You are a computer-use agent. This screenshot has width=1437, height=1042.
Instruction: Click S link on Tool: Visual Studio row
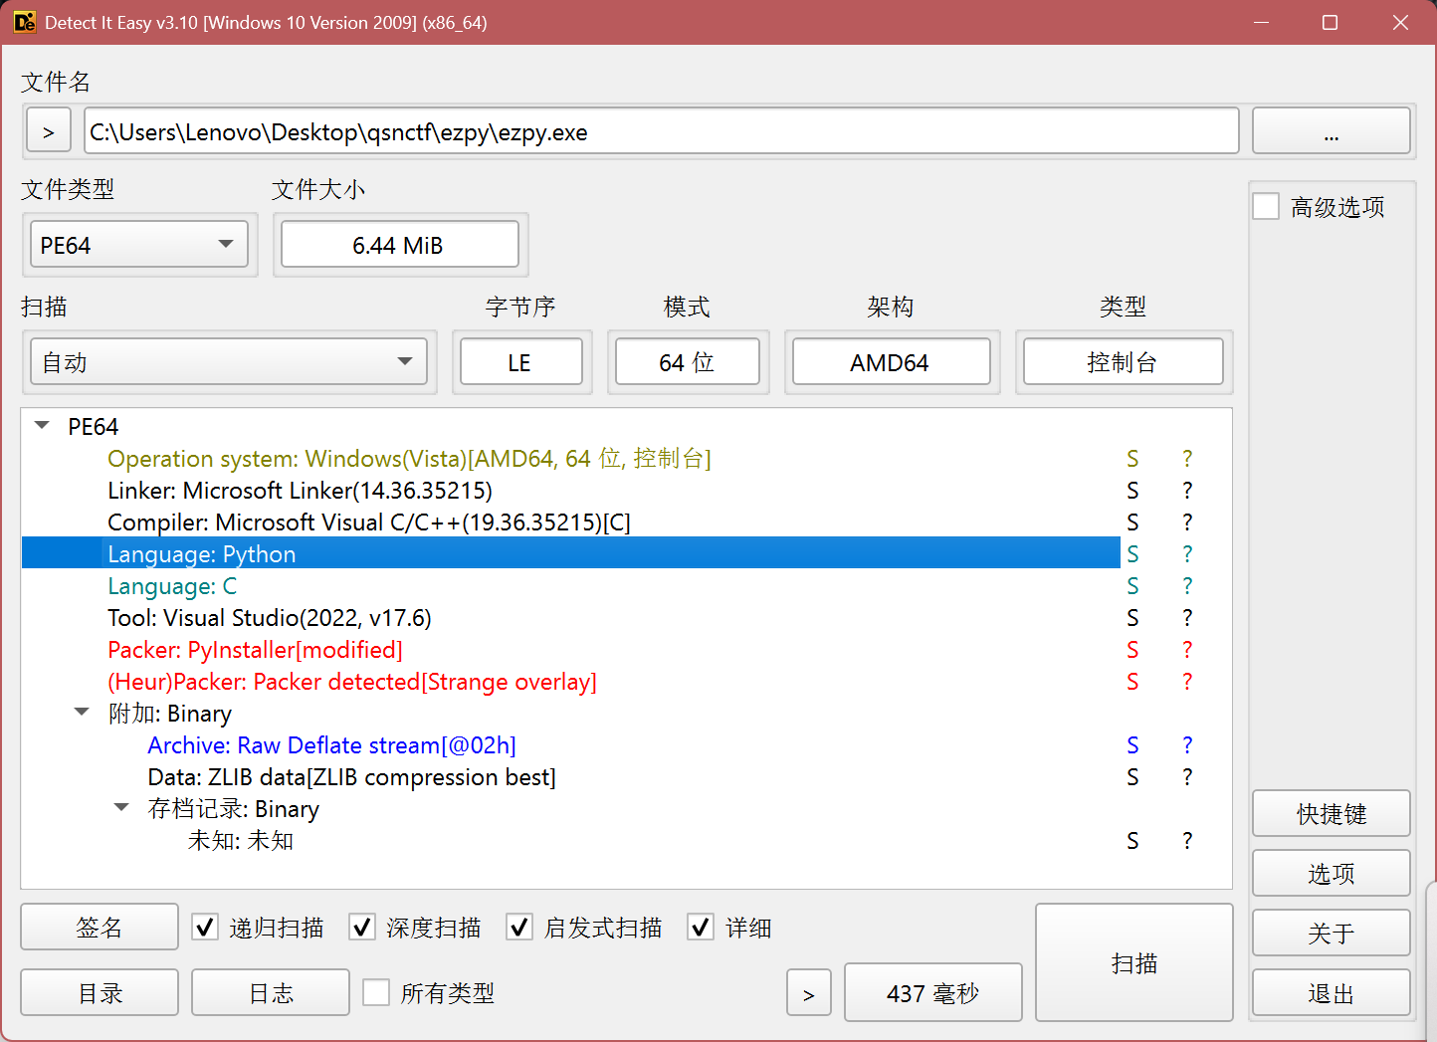pos(1132,617)
